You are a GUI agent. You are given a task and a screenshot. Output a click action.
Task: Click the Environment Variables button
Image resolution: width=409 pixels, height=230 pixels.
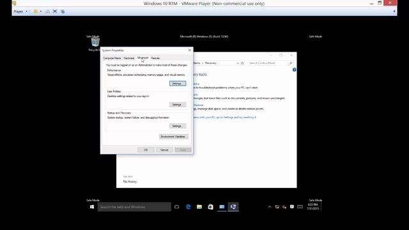coord(173,137)
